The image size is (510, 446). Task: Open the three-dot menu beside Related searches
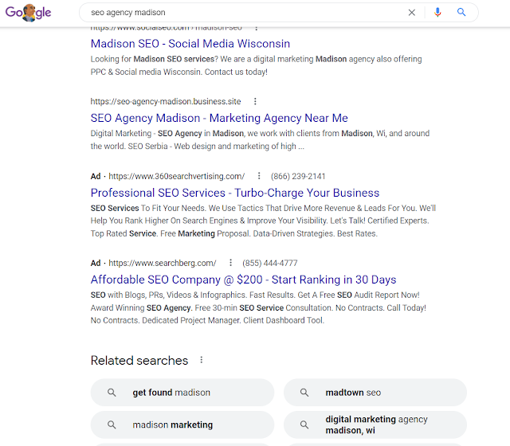click(202, 360)
